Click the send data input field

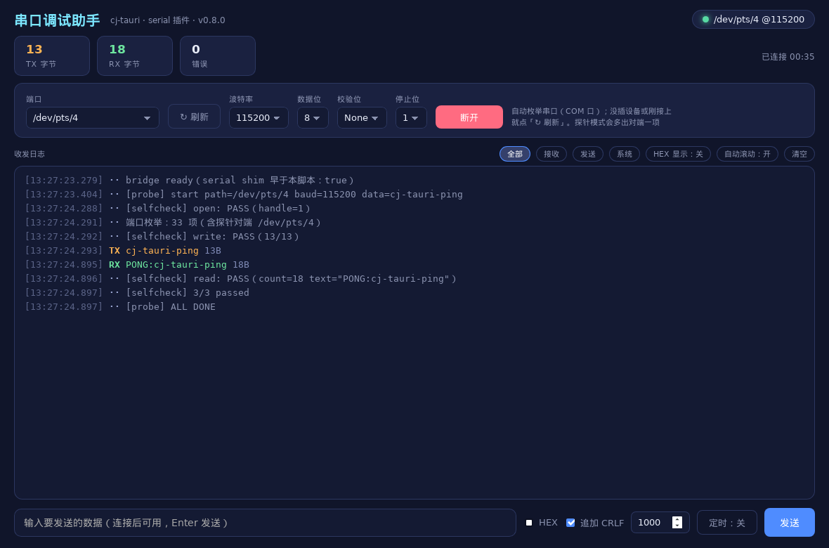click(265, 523)
